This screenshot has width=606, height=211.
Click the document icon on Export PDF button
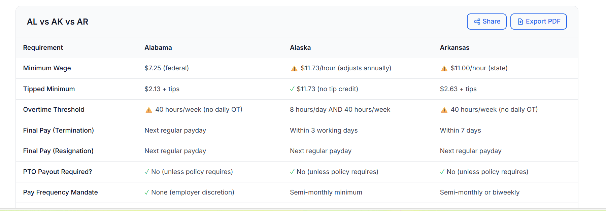click(520, 21)
